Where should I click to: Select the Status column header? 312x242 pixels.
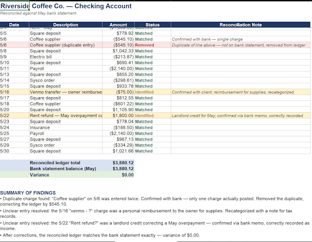coord(152,25)
